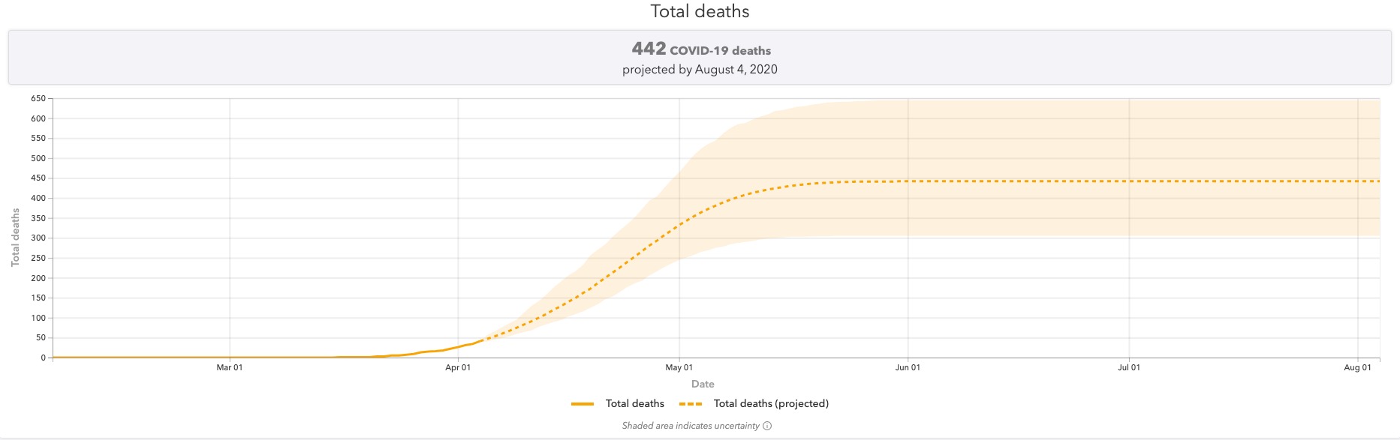1400x440 pixels.
Task: Select the "Jun 01" date axis label
Action: 908,367
